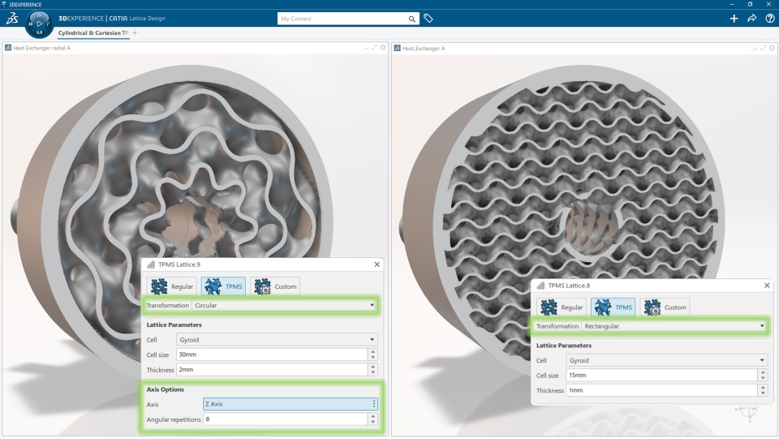Click the Axis Options heading
This screenshot has width=779, height=439.
(x=165, y=390)
